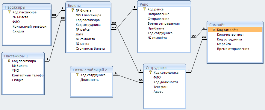Select № рейса field in Билеты
The height and width of the screenshot is (110, 265).
[x=83, y=29]
